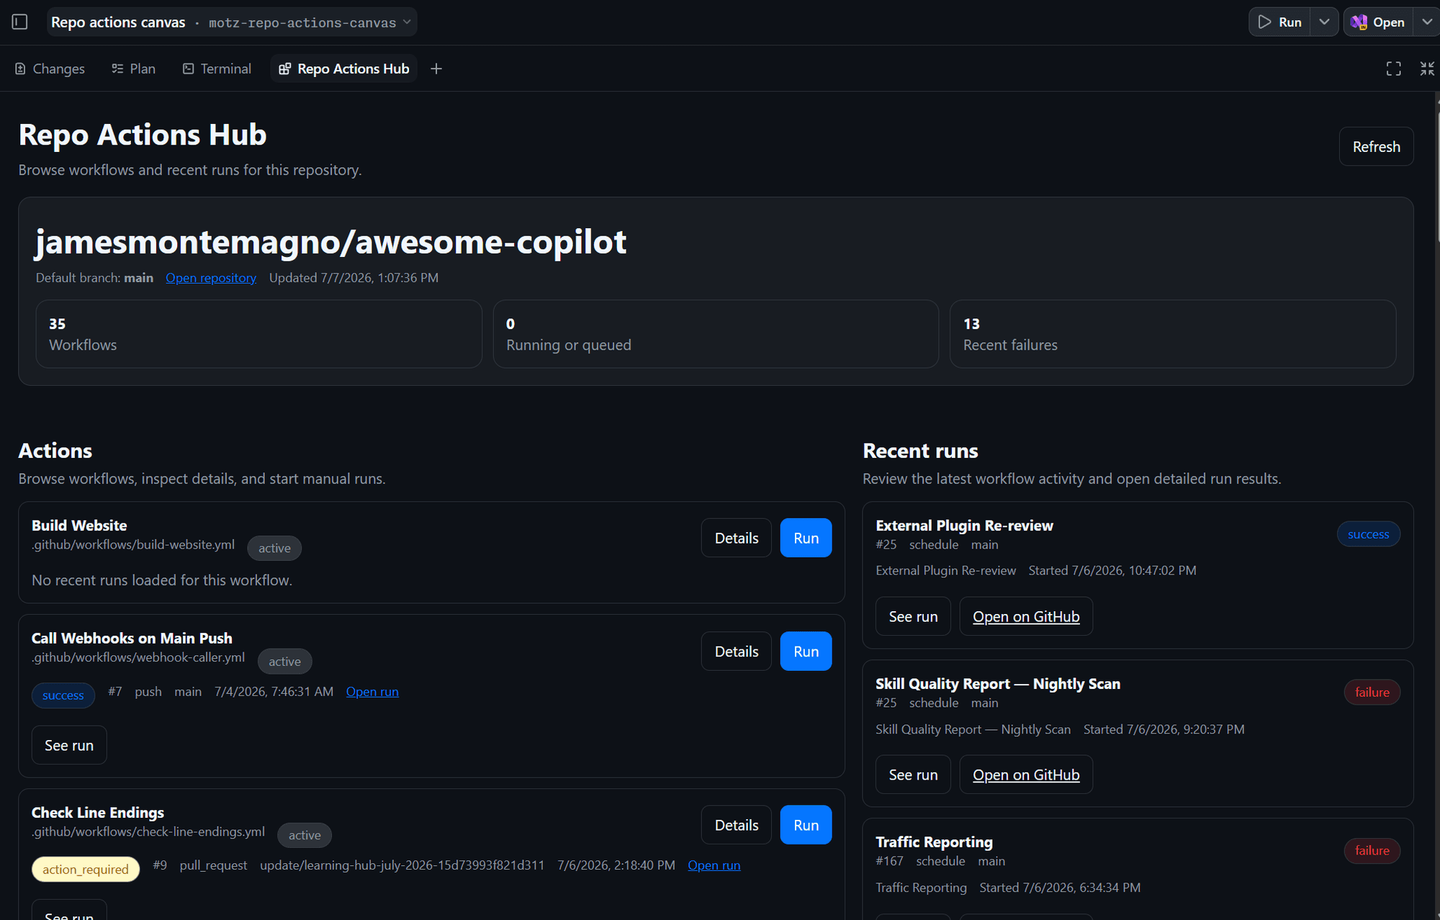Click the jamesmontemagno/awesome-copilot heading
Screen dimensions: 1440x920
[331, 242]
